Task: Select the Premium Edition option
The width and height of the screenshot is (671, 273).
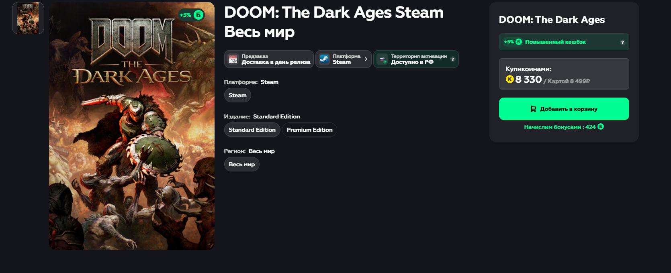Action: point(309,130)
